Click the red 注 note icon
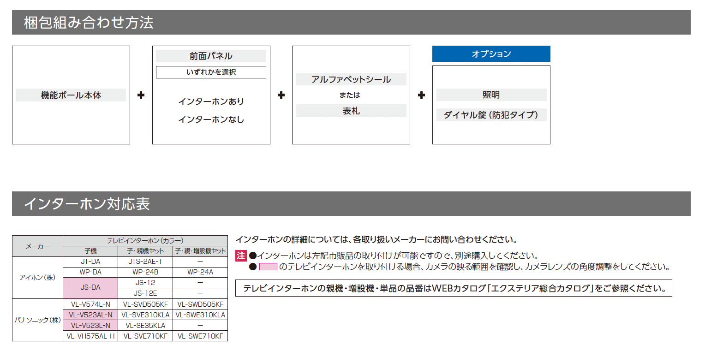The image size is (705, 357). click(x=241, y=256)
